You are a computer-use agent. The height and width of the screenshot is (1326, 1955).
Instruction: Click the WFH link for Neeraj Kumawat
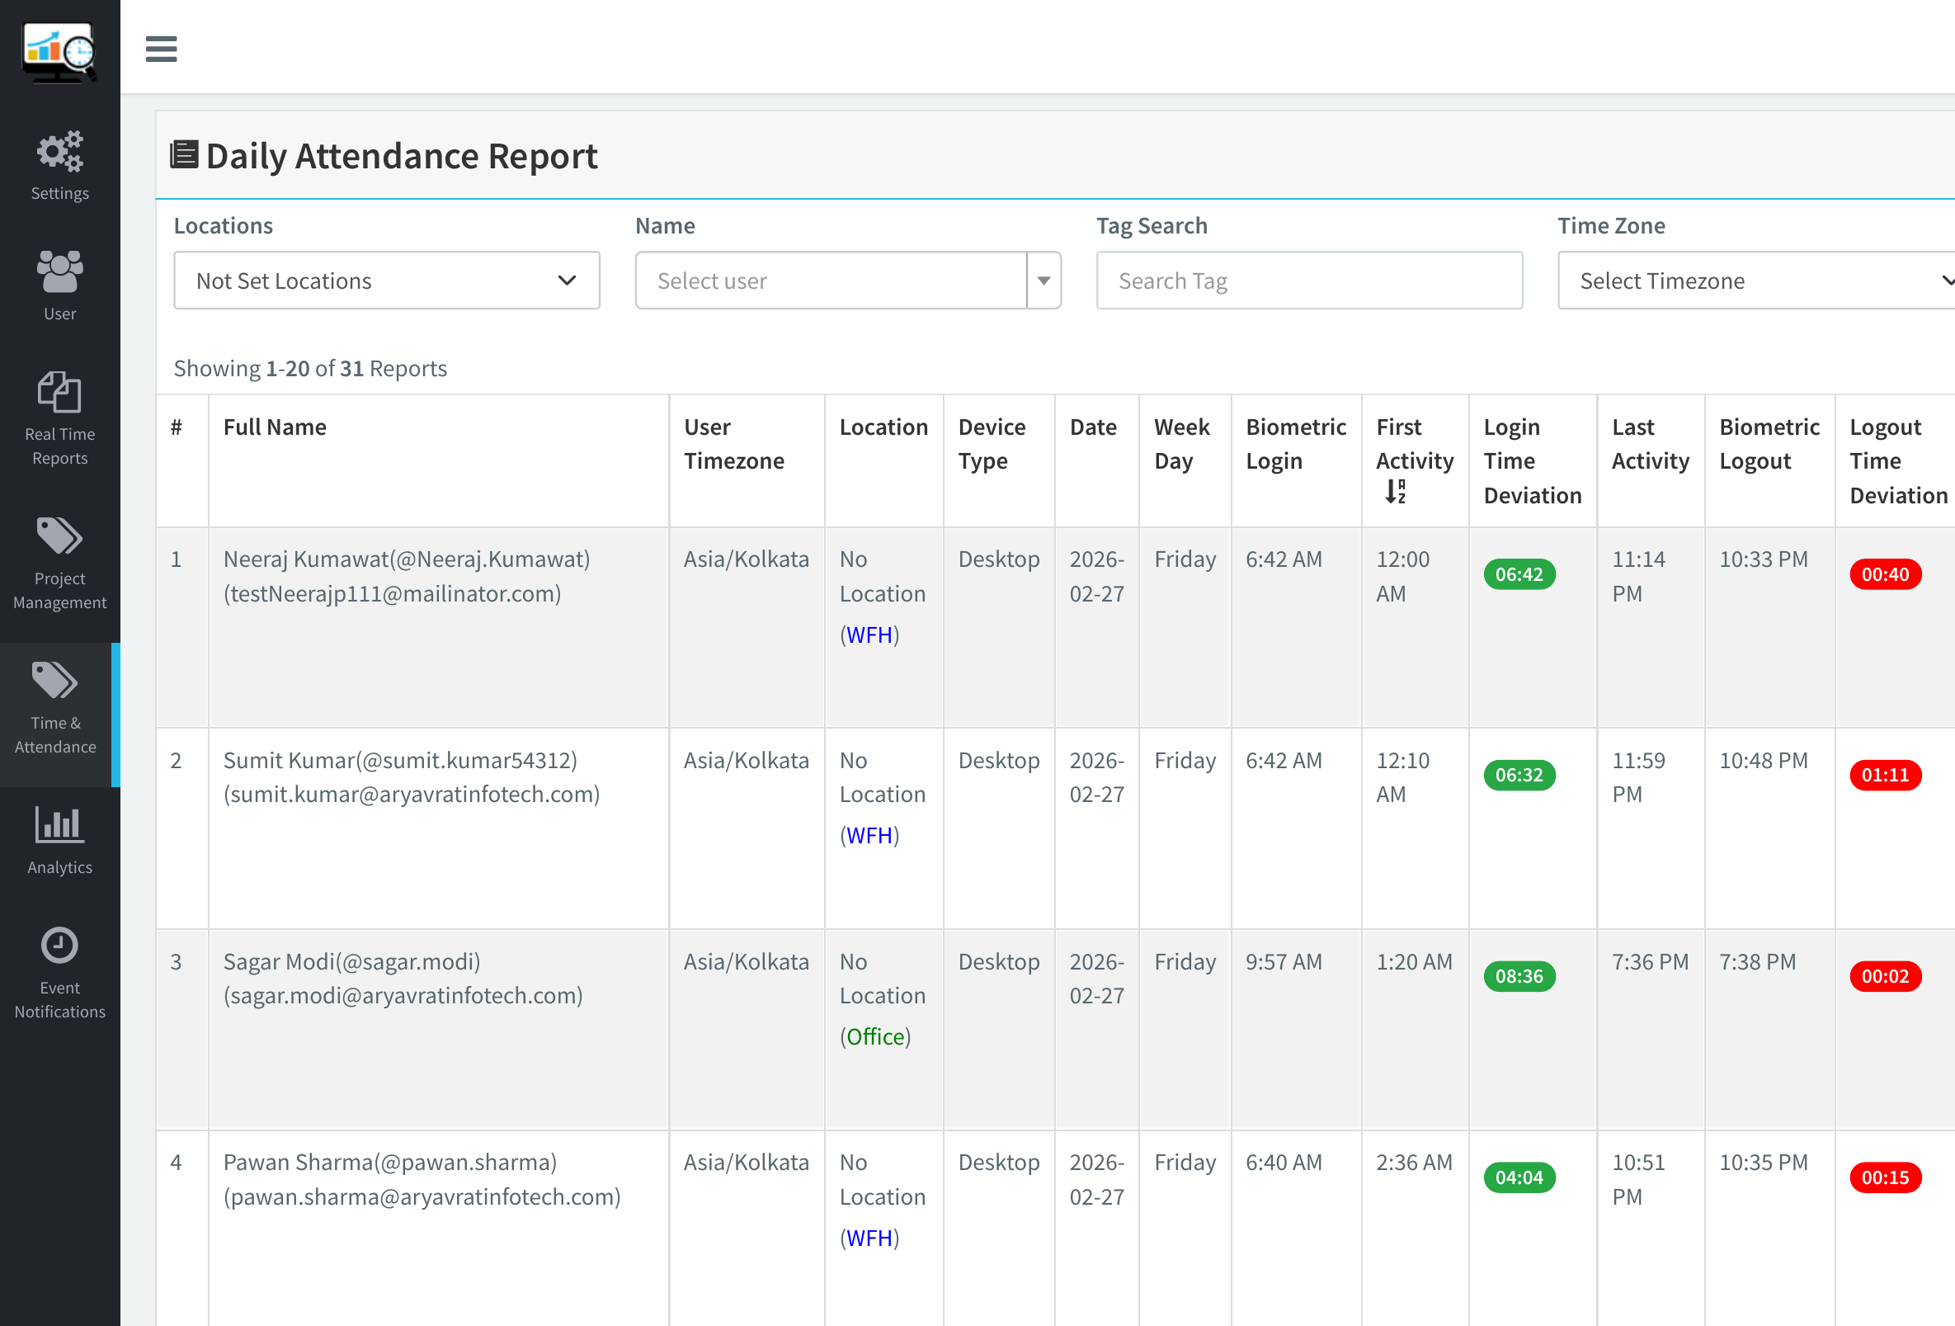pyautogui.click(x=869, y=635)
